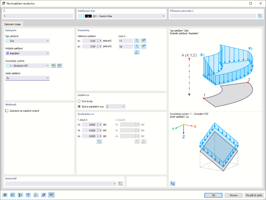Select Dva body radio option
Screen dimensions: 266x200
[x=79, y=101]
